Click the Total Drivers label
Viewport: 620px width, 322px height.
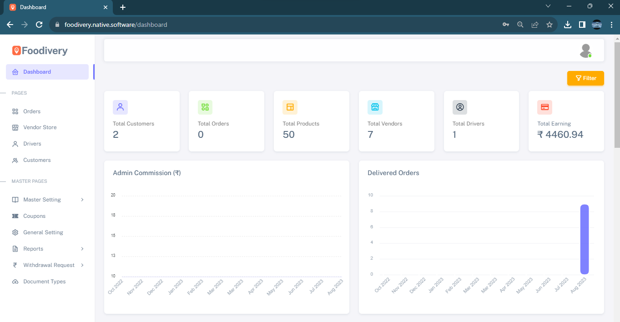tap(469, 124)
